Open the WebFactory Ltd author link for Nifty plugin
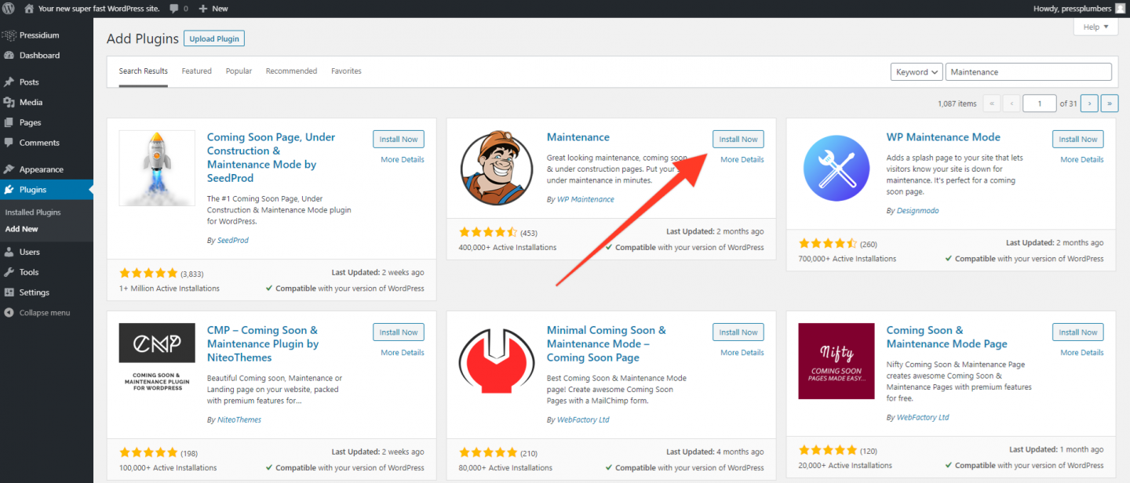 click(x=923, y=418)
